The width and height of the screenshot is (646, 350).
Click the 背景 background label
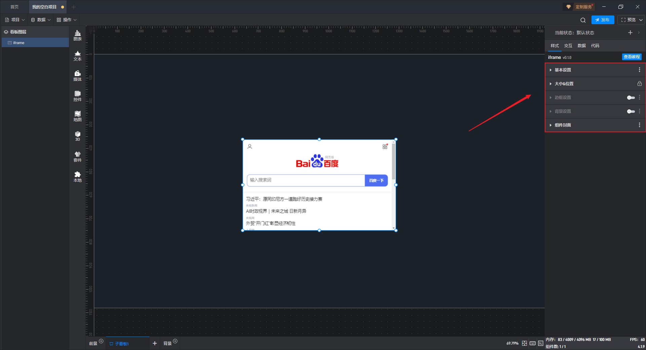coord(168,344)
